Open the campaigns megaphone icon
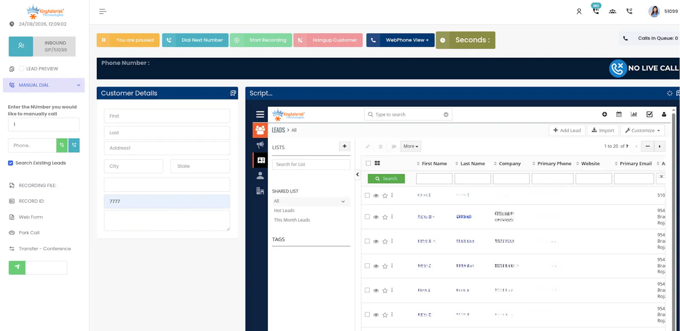Image resolution: width=680 pixels, height=331 pixels. [x=260, y=145]
